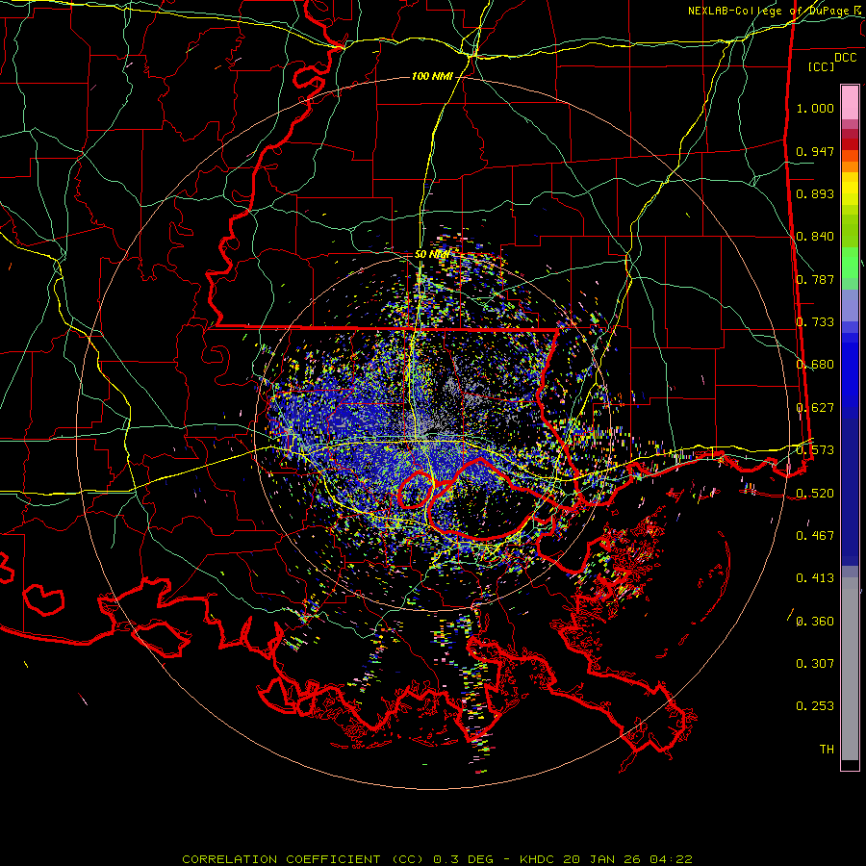The width and height of the screenshot is (866, 866).
Task: Click the KHDC radar site identifier
Action: [539, 859]
